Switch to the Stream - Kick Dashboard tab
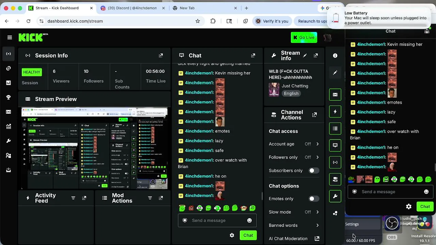The image size is (436, 245). [61, 8]
